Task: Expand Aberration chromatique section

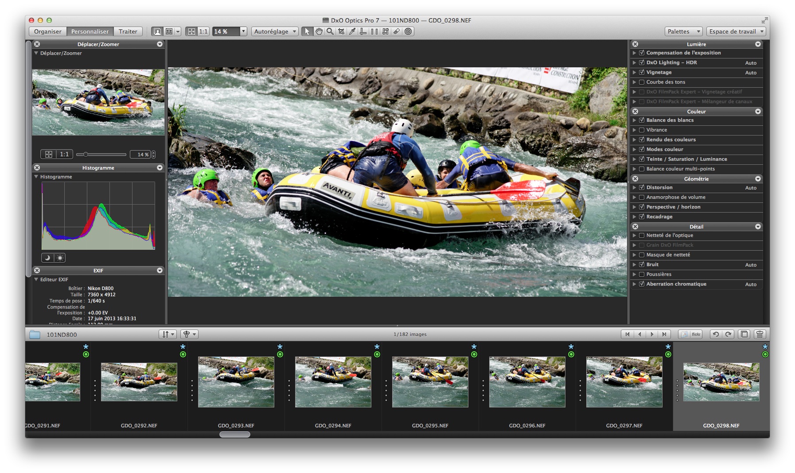Action: coord(634,284)
